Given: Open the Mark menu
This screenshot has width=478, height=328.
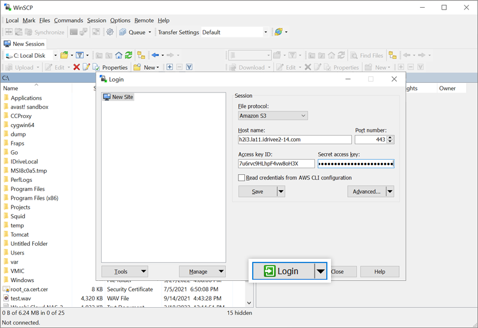Looking at the screenshot, I should click(x=29, y=20).
